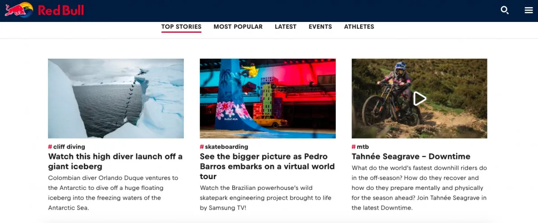Open the search magnifier icon
The height and width of the screenshot is (223, 538).
(x=505, y=10)
